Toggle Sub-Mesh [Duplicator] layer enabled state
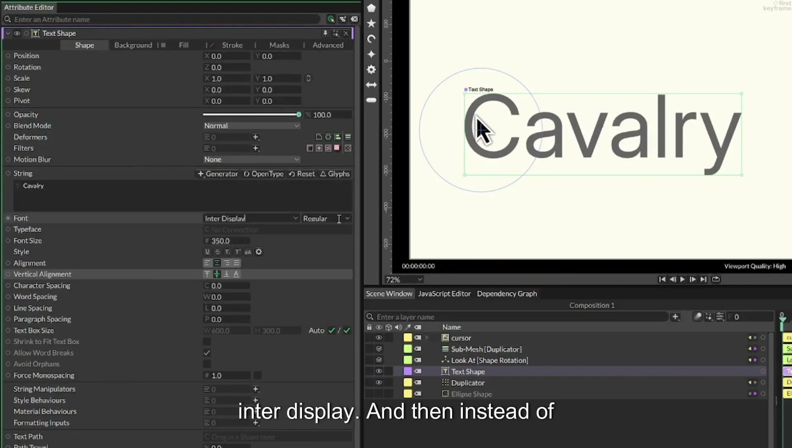The height and width of the screenshot is (448, 792). click(379, 349)
